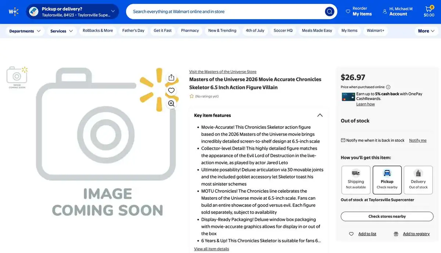Select the image coming soon thumbnail
The width and height of the screenshot is (441, 253).
pyautogui.click(x=17, y=77)
